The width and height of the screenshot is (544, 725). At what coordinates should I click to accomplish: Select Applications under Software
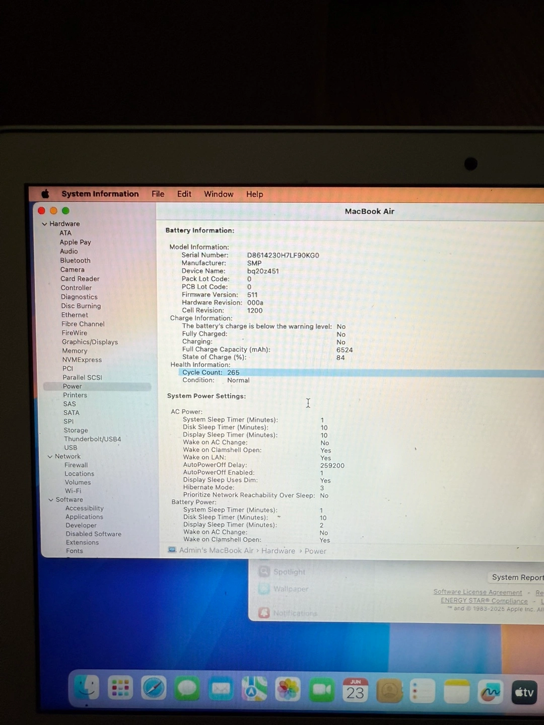click(x=85, y=517)
